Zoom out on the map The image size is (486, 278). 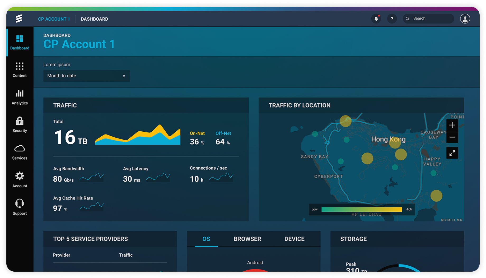pyautogui.click(x=452, y=137)
